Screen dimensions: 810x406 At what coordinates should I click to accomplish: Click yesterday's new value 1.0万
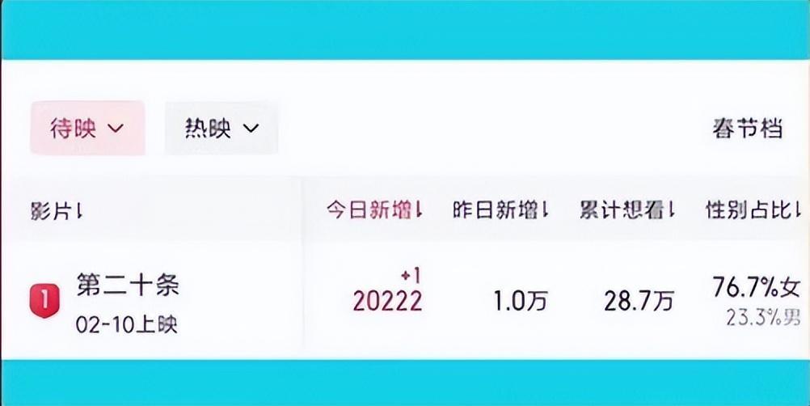[521, 302]
